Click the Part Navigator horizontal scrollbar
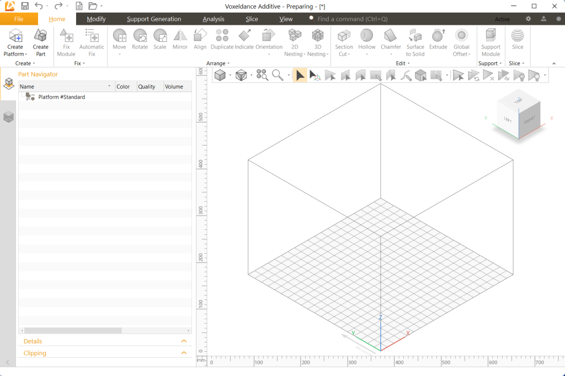 (x=72, y=330)
